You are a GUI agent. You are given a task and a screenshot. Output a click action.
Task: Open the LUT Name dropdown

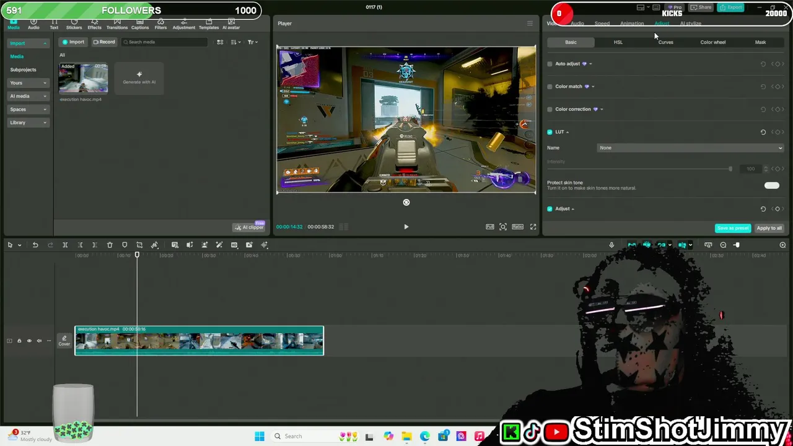[690, 148]
